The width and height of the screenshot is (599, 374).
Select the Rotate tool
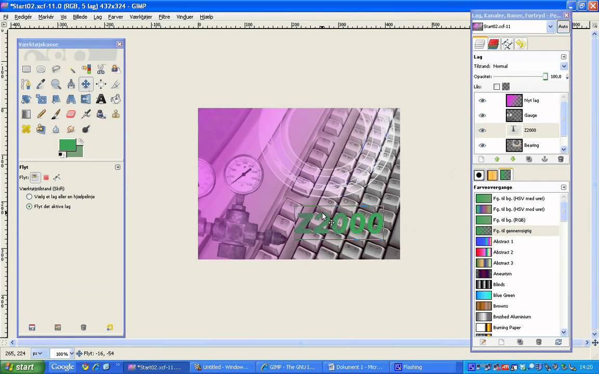click(x=26, y=99)
